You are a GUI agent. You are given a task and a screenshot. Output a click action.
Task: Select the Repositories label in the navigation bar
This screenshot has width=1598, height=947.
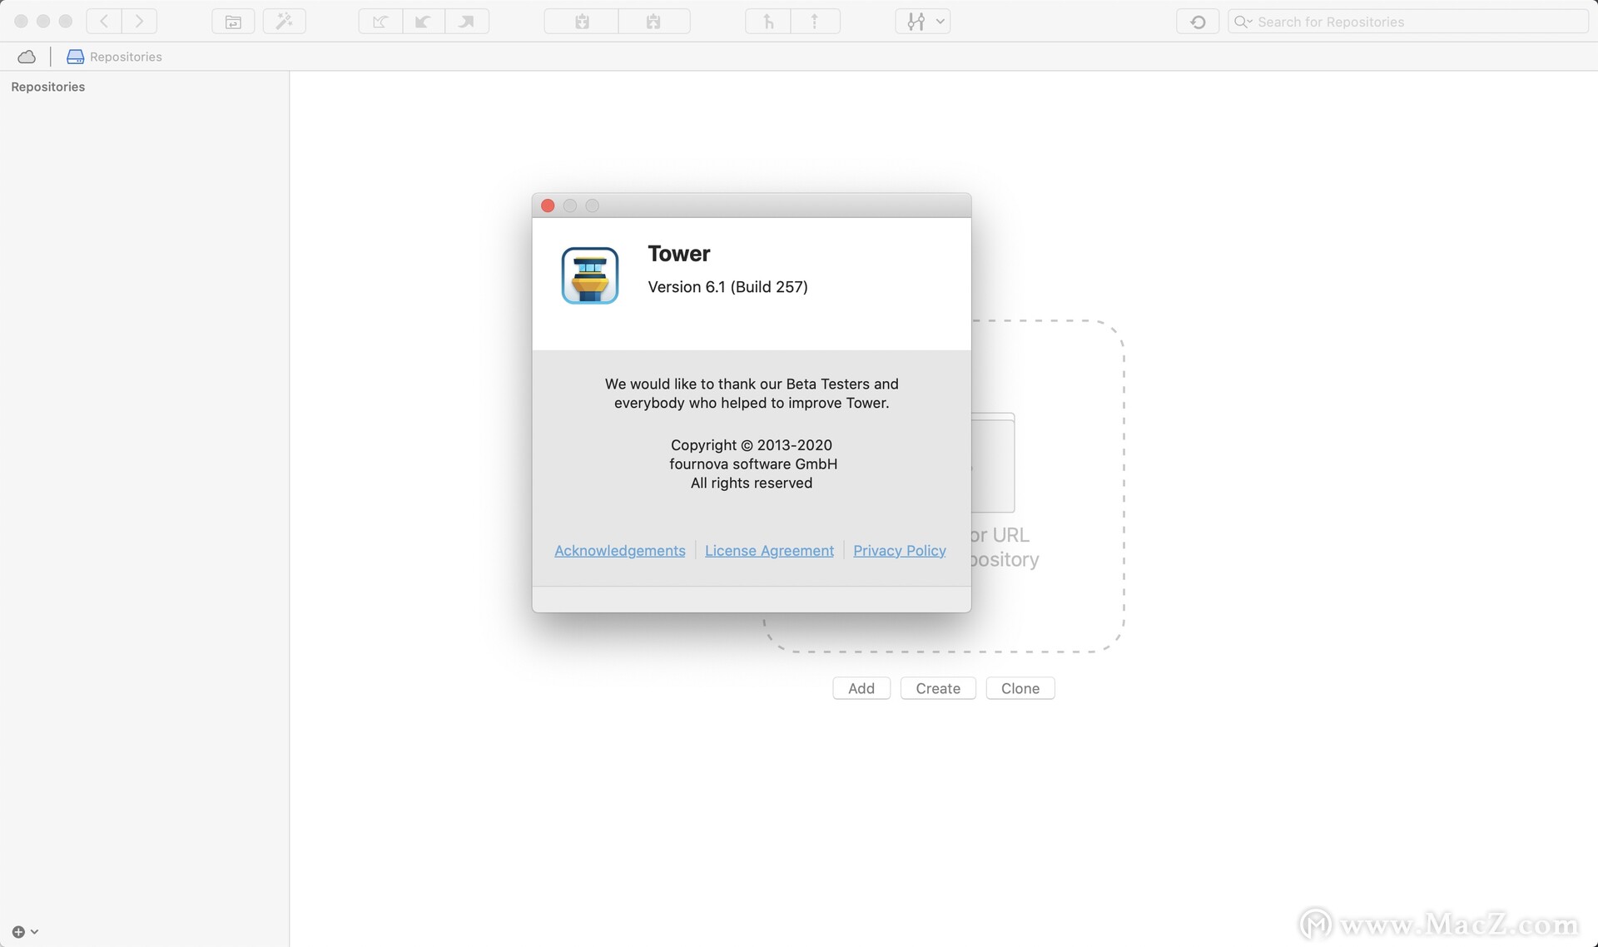pyautogui.click(x=126, y=57)
